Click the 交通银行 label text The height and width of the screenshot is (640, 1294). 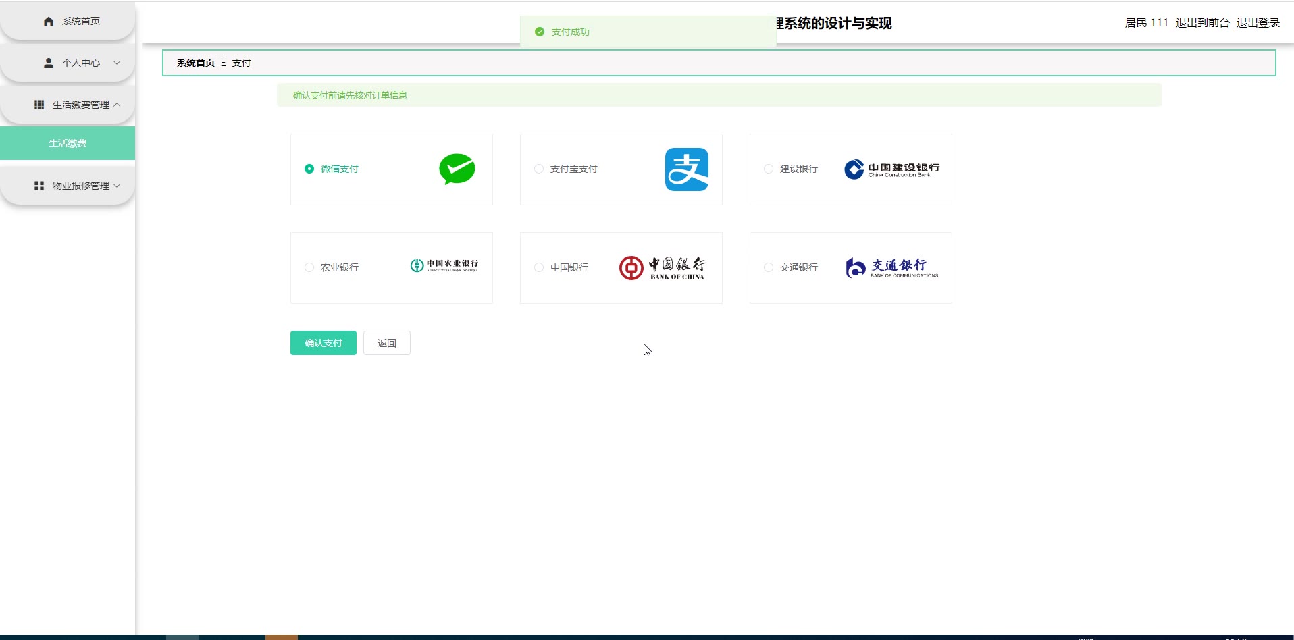click(799, 267)
